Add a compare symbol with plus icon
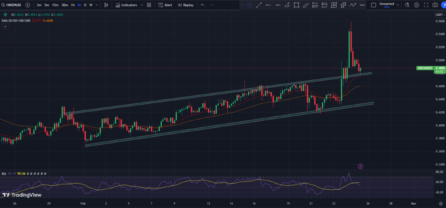The width and height of the screenshot is (446, 208). 27,5
